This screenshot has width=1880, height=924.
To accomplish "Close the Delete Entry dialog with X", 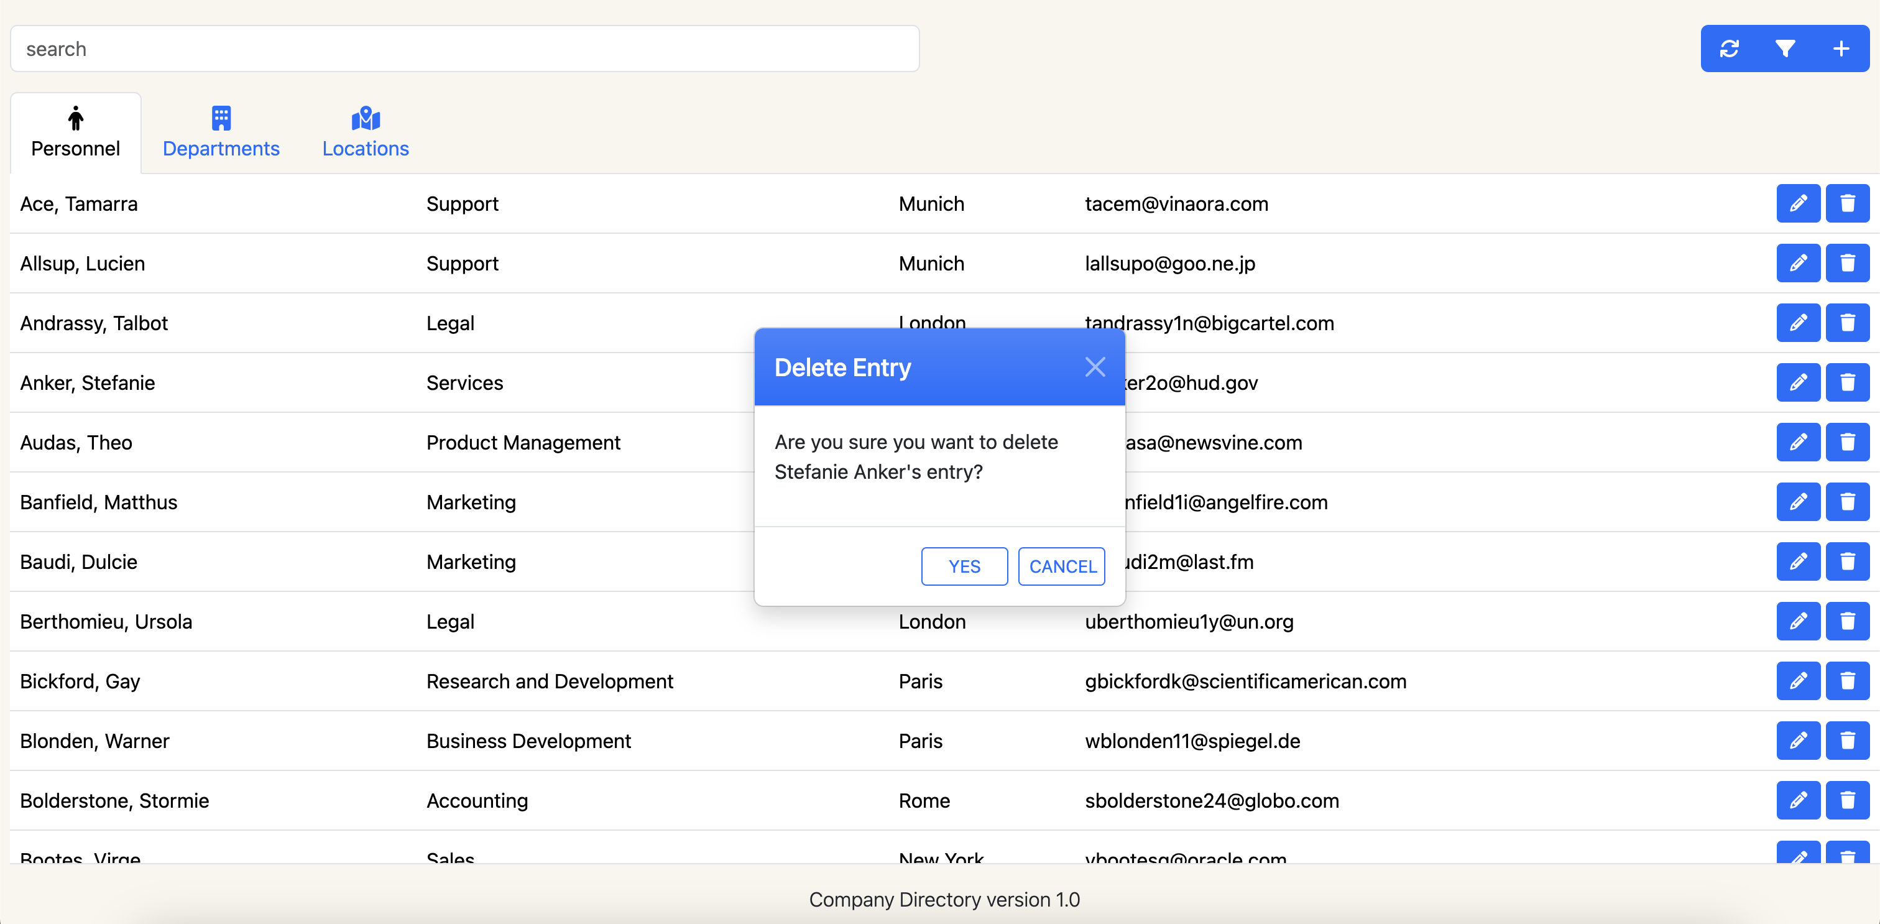I will pyautogui.click(x=1095, y=367).
